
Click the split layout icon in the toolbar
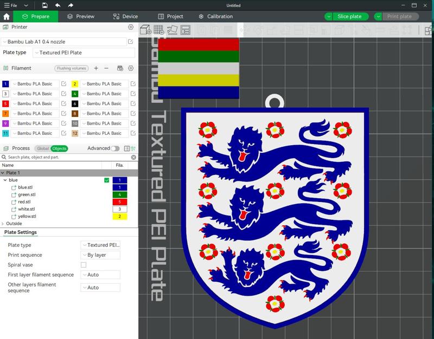(184, 29)
